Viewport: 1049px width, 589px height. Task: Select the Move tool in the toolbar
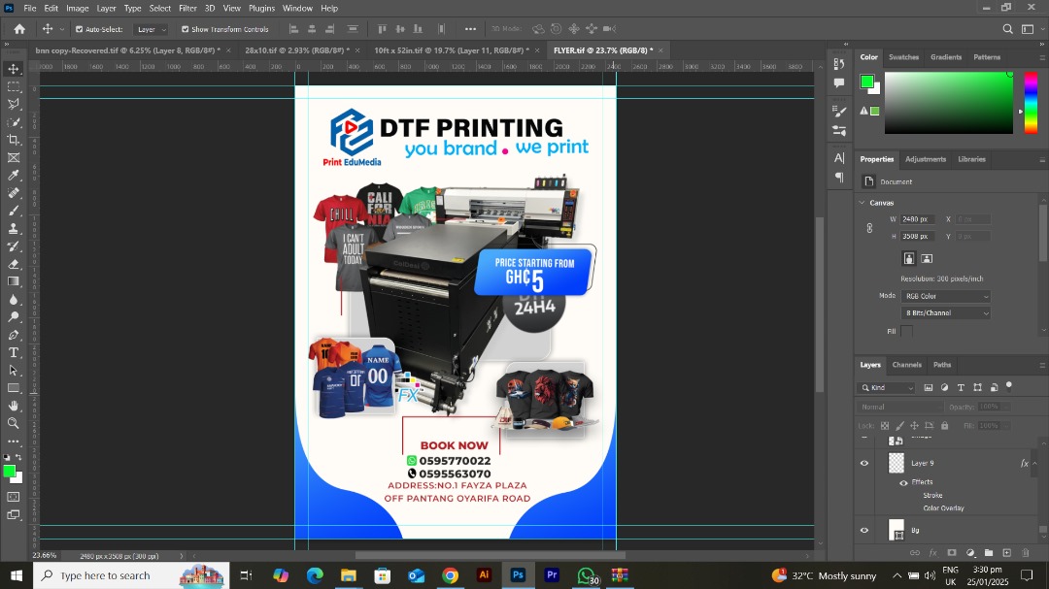[x=14, y=69]
